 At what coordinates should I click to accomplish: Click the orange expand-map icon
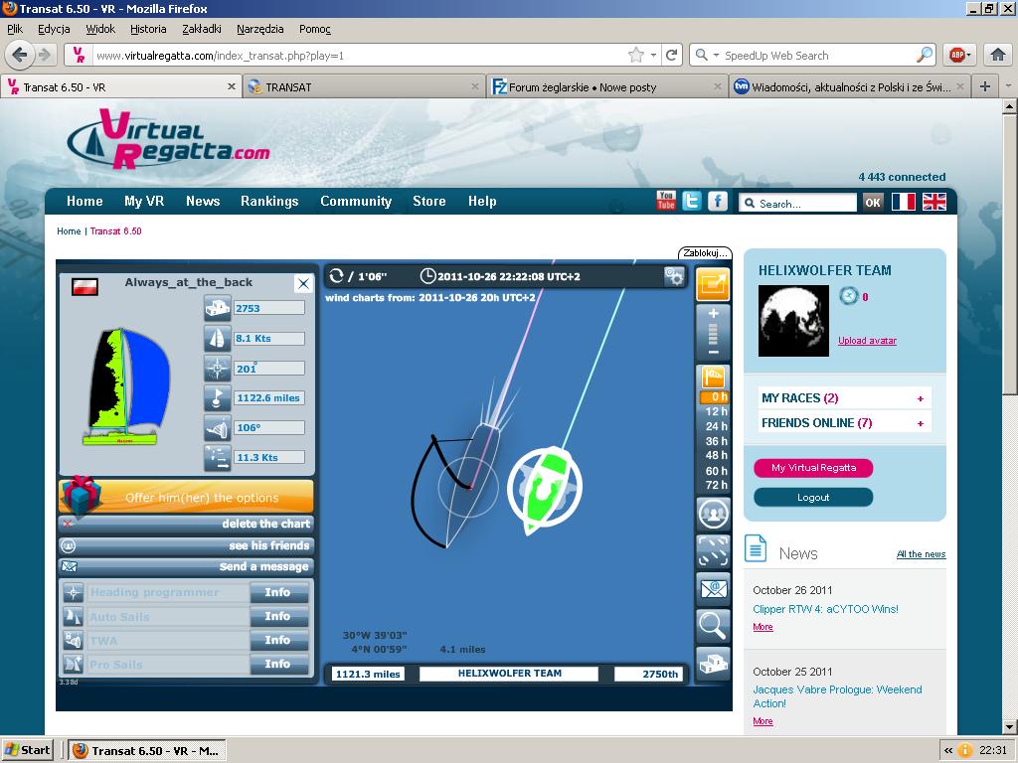pyautogui.click(x=713, y=285)
